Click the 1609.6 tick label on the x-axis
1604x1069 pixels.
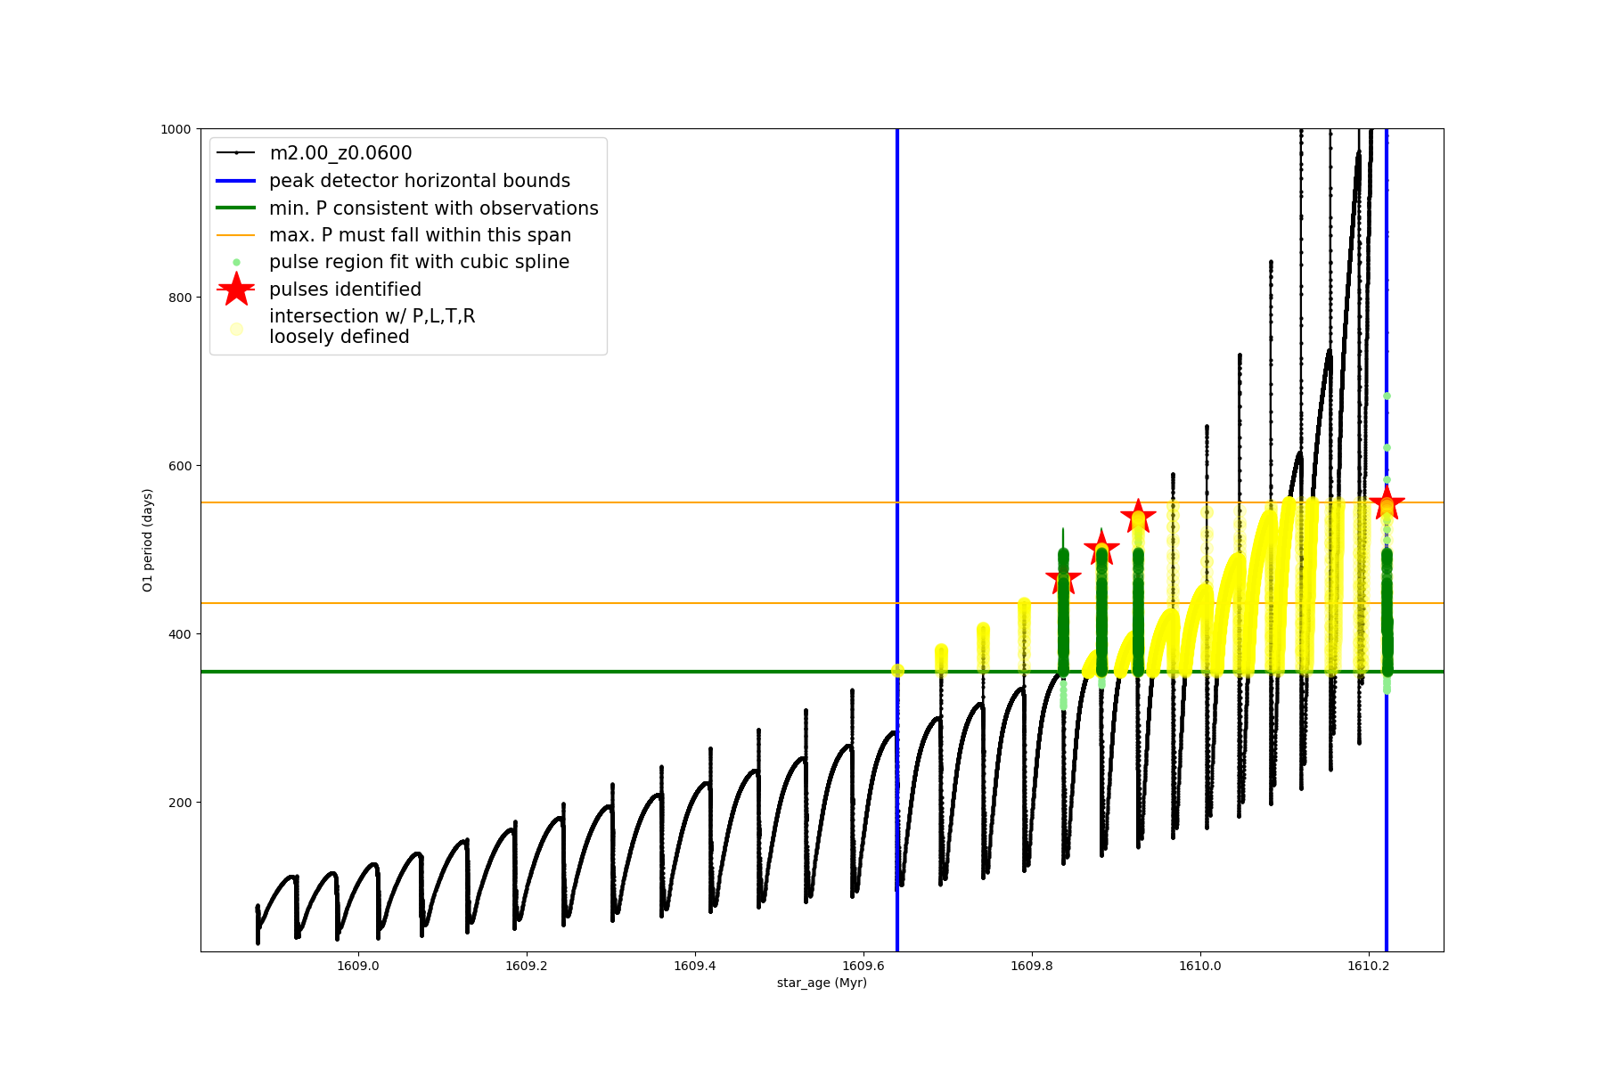pyautogui.click(x=863, y=965)
